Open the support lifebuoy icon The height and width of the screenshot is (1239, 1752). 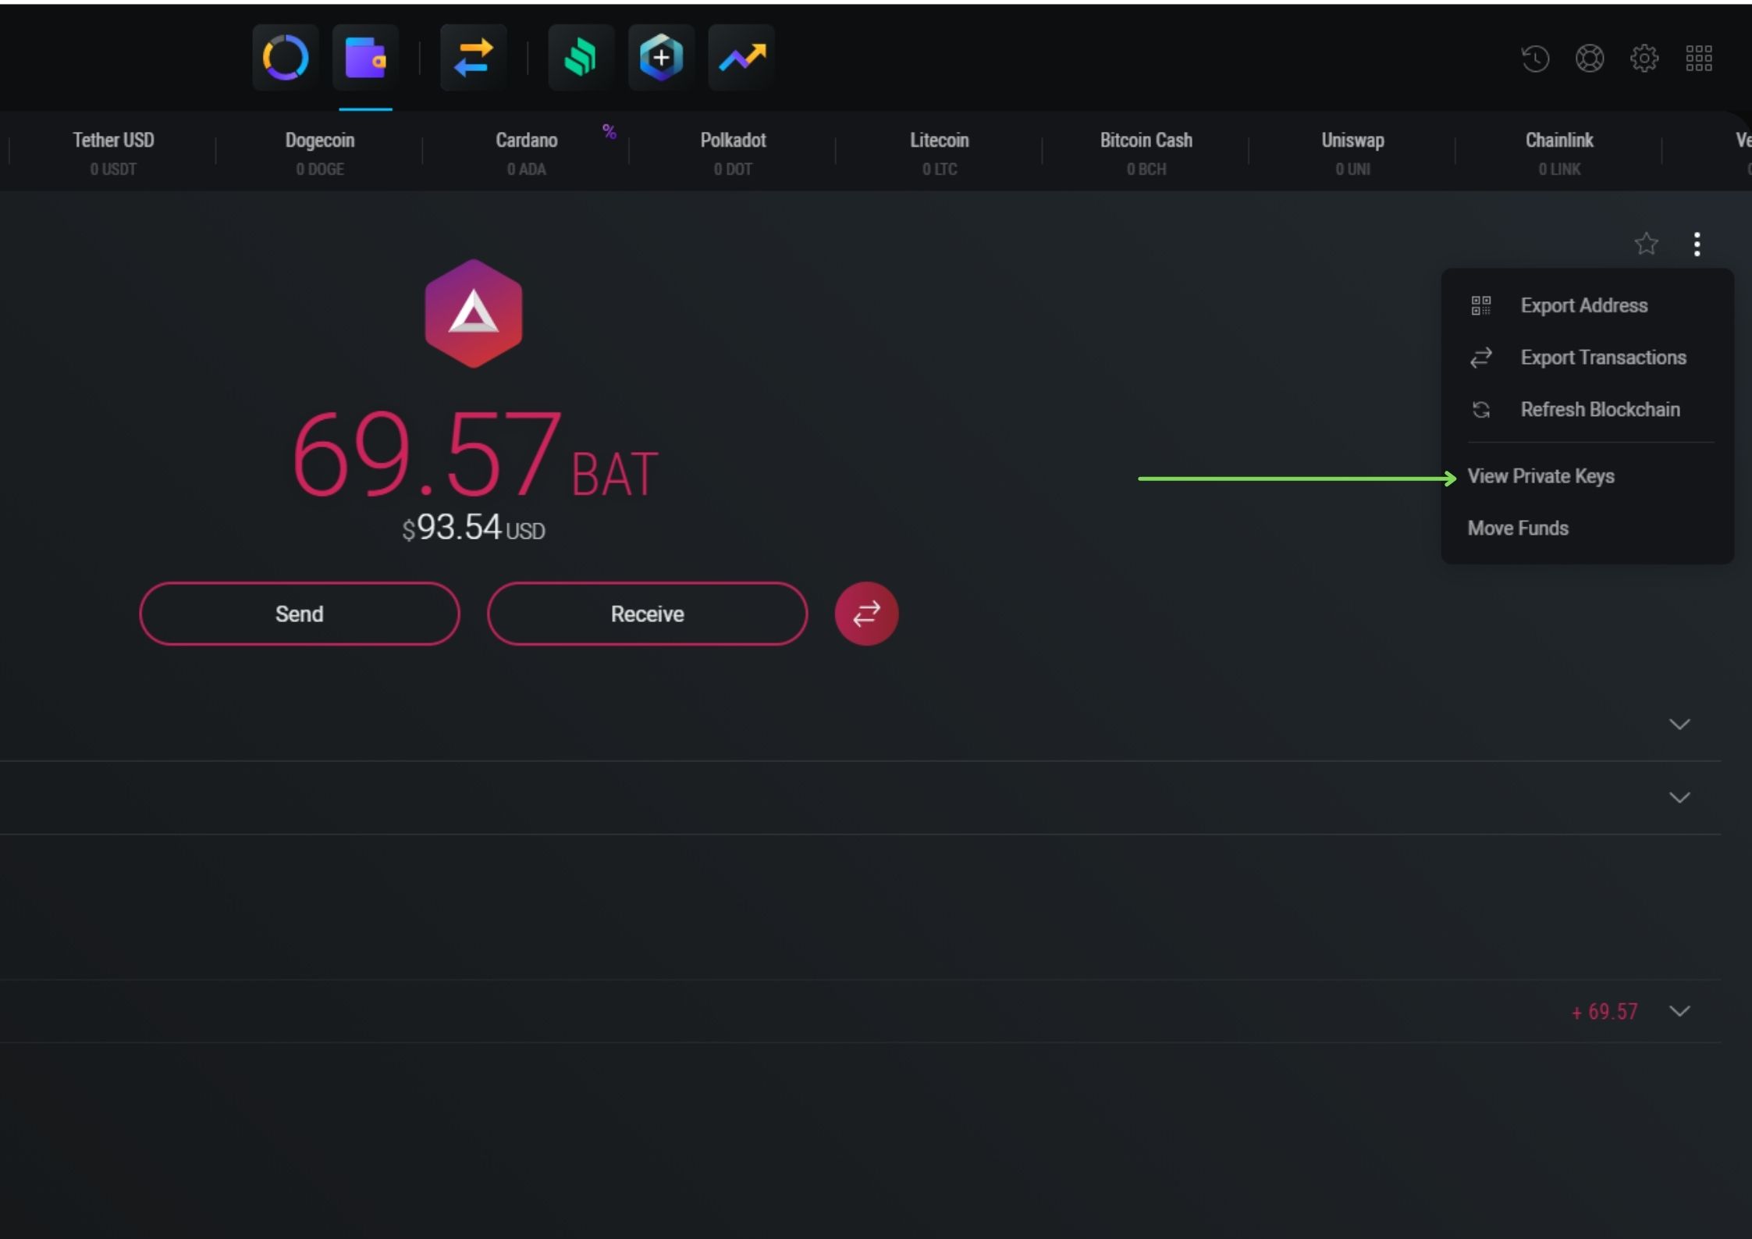[x=1590, y=59]
